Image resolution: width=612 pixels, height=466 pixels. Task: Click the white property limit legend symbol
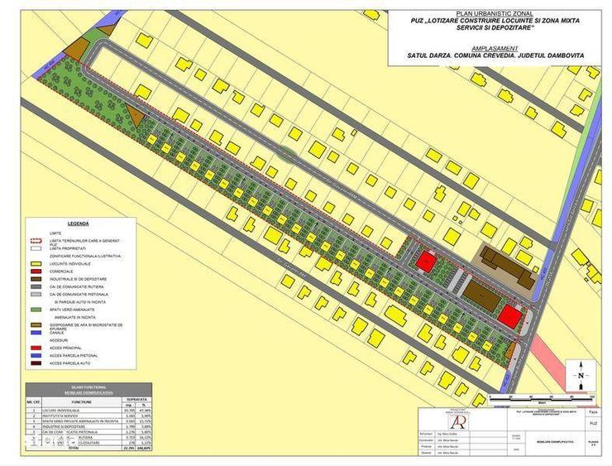click(x=36, y=248)
